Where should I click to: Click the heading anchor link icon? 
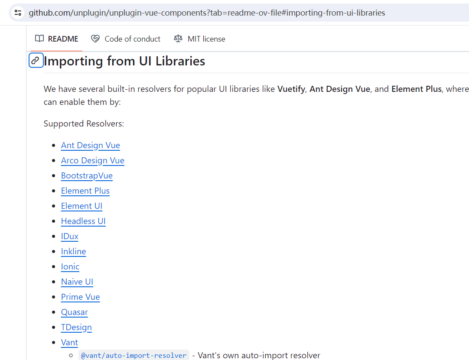[x=36, y=60]
